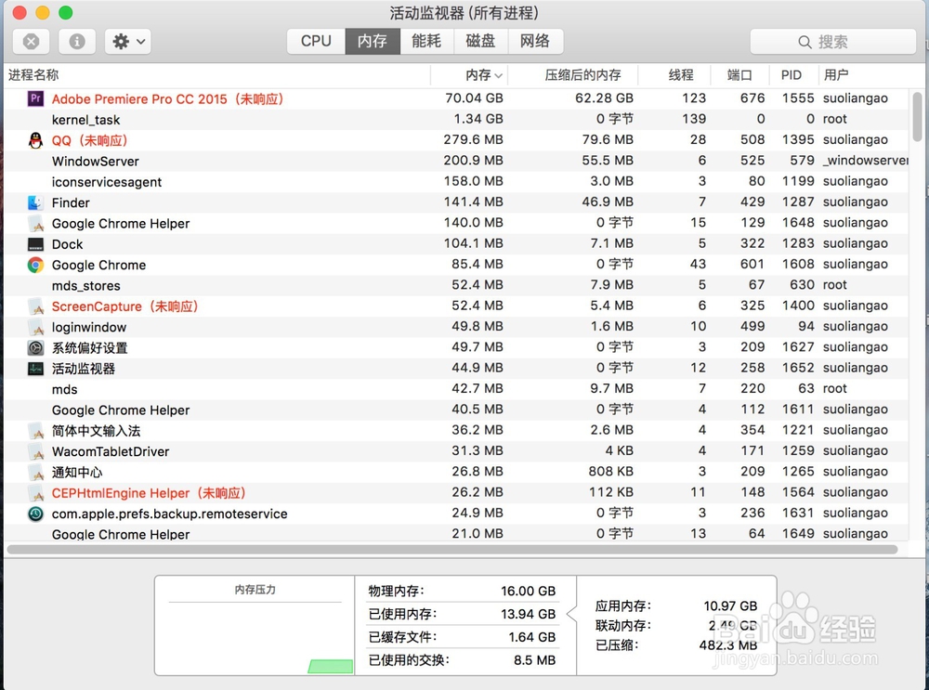Select Google Chrome Helper with 40.5 MB
This screenshot has width=929, height=690.
click(x=121, y=410)
